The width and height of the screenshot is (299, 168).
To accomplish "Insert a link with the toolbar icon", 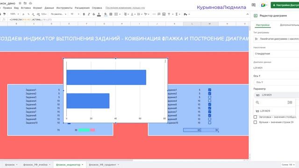I will (x=154, y=14).
